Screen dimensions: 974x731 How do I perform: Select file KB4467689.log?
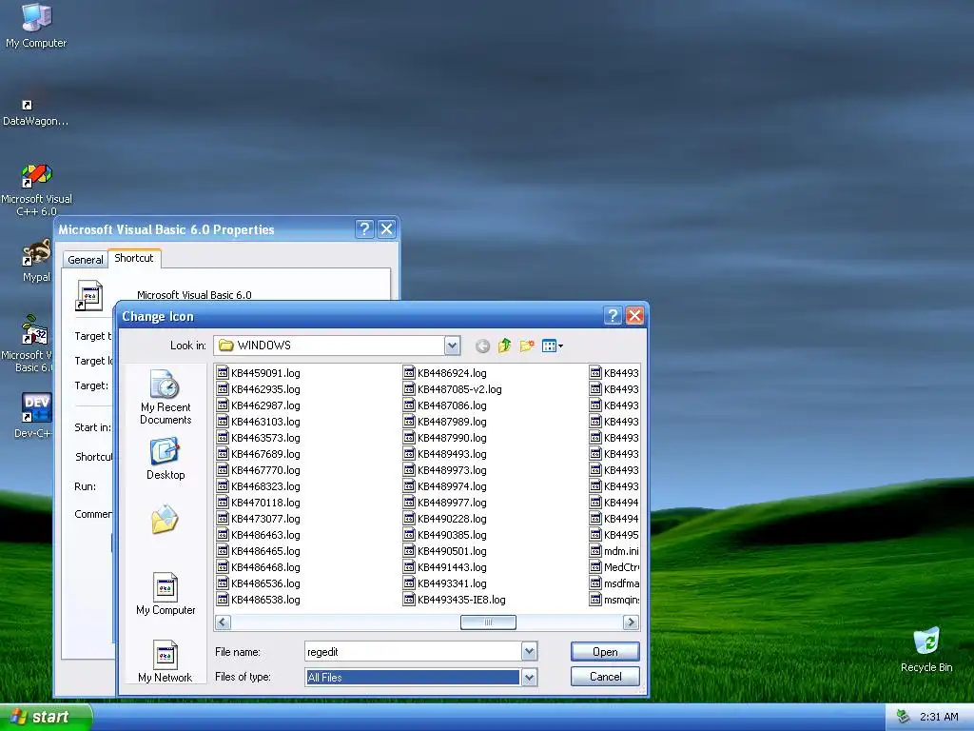[x=259, y=454]
